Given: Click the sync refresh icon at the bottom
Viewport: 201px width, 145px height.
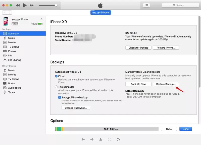Looking at the screenshot, I should click(118, 139).
